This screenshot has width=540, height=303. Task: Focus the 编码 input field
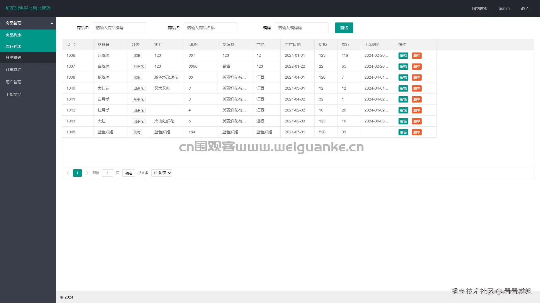point(302,28)
